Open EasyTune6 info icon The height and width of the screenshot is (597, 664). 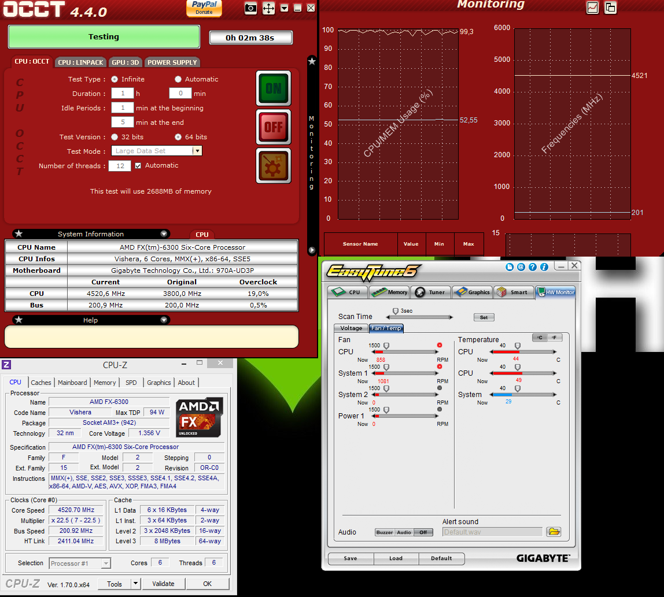[544, 267]
